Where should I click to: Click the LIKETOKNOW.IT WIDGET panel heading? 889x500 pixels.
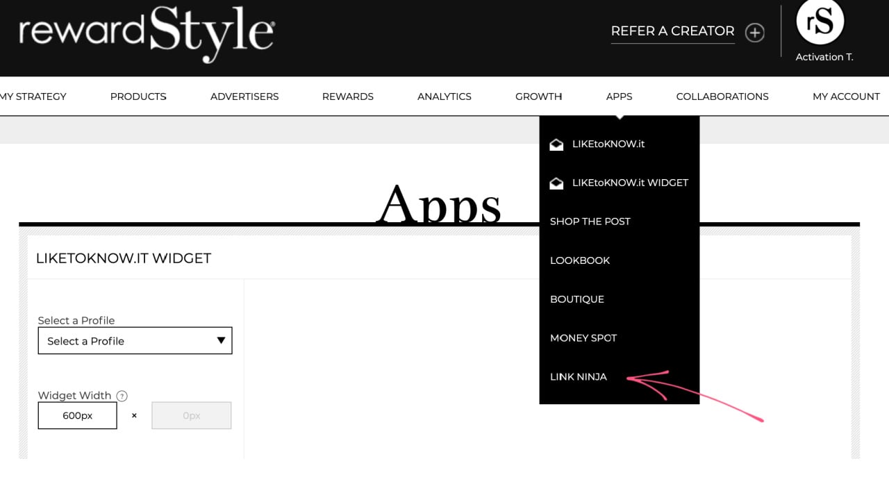pos(124,258)
